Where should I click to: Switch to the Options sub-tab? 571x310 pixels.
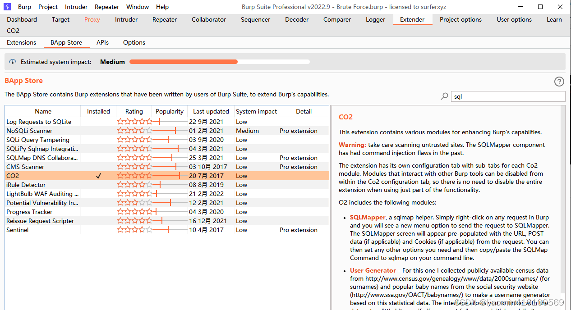[134, 42]
